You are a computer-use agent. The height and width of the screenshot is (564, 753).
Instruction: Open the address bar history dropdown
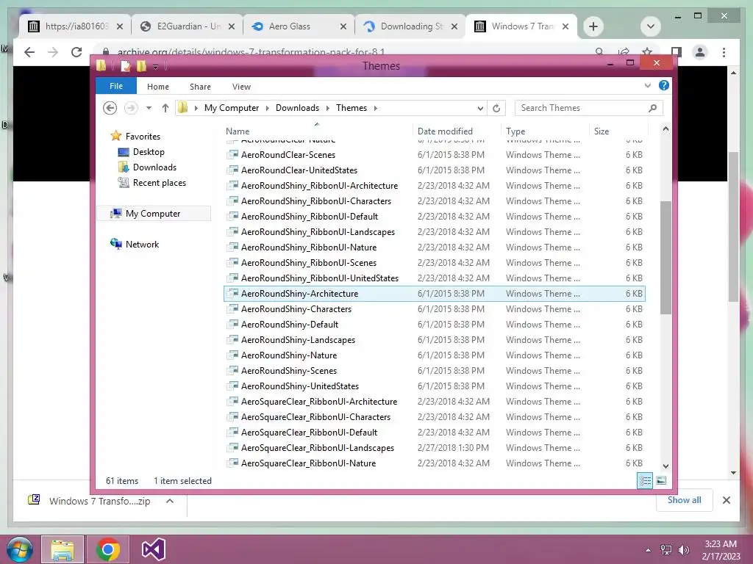click(x=479, y=109)
